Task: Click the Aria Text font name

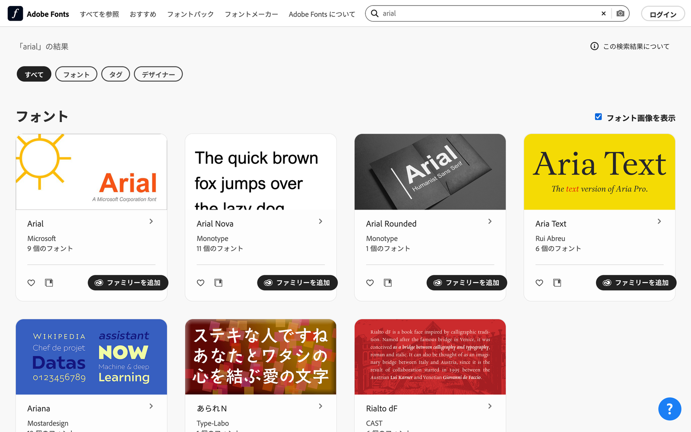Action: 551,224
